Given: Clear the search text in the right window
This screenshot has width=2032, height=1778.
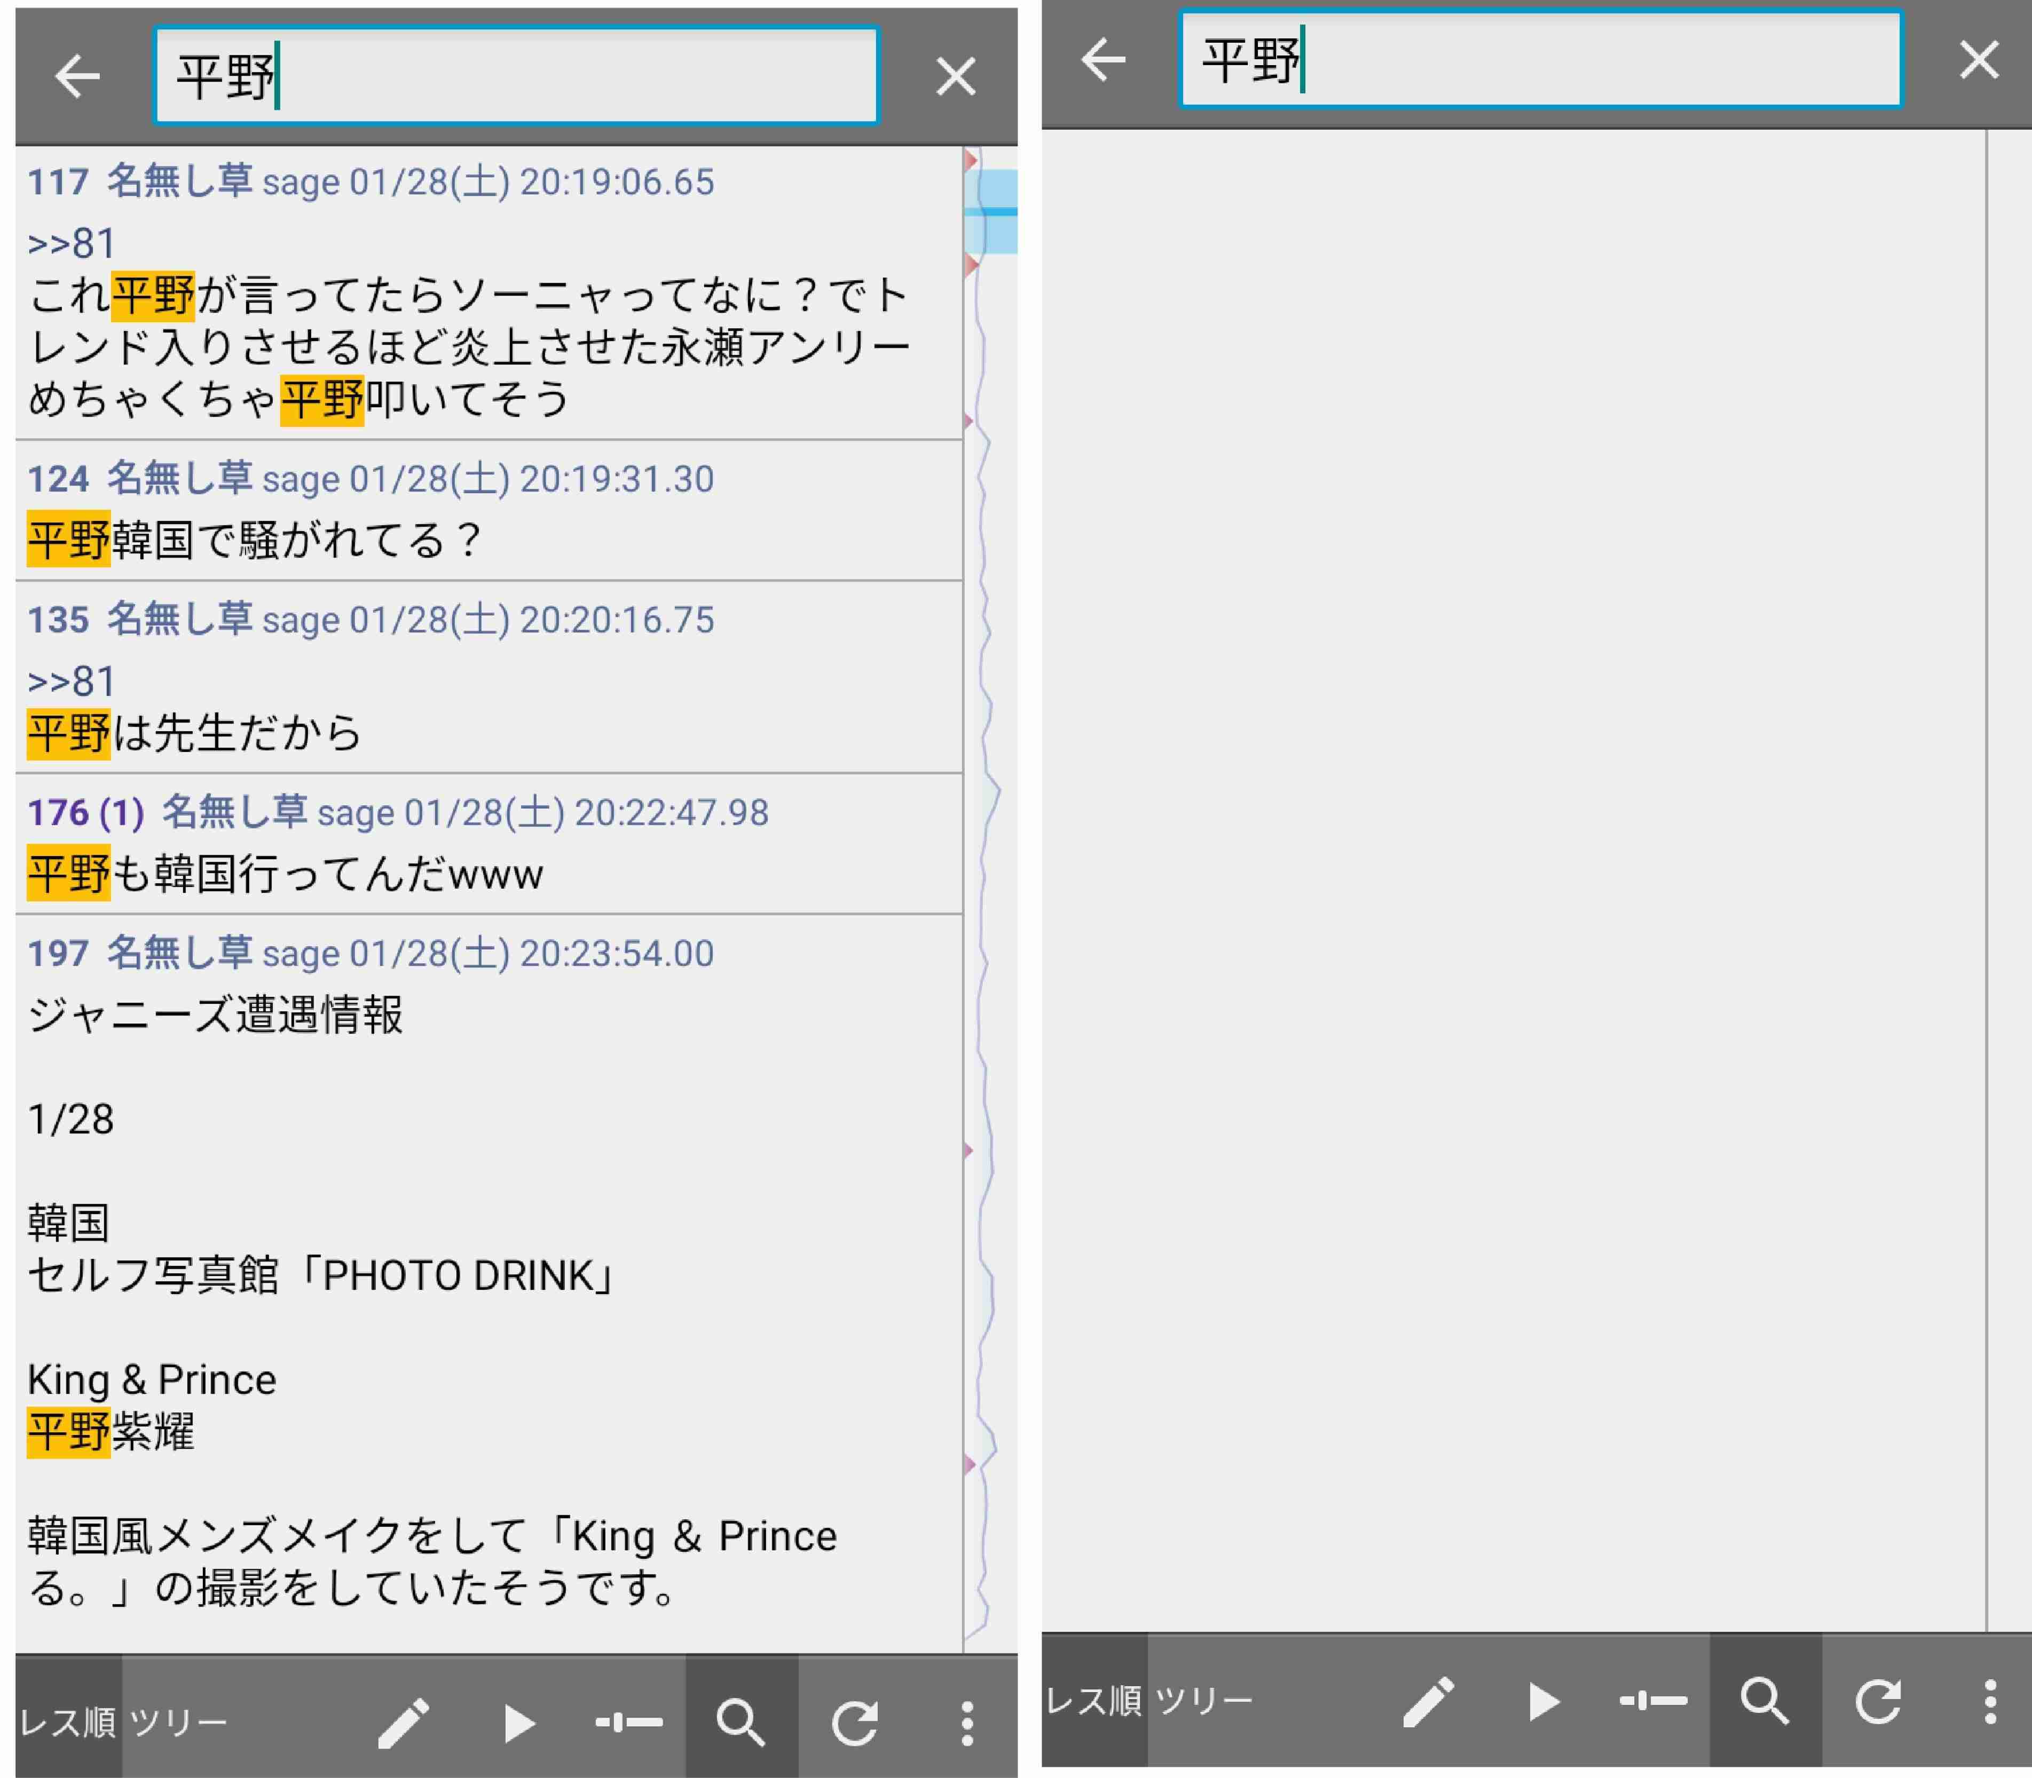Looking at the screenshot, I should click(1979, 60).
